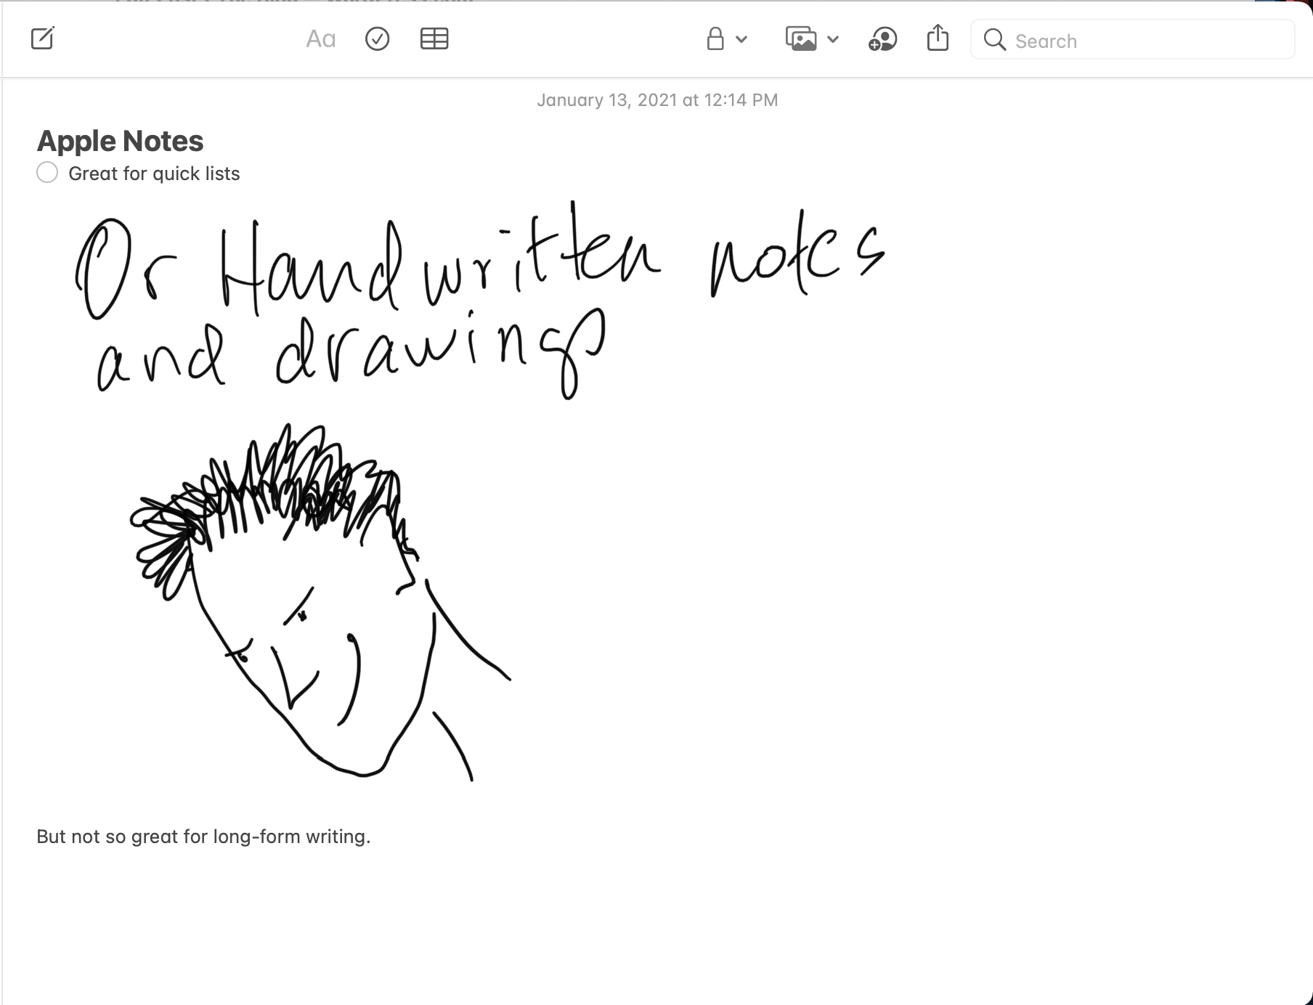Expand the chevron beside the lock icon
This screenshot has width=1313, height=1005.
[x=741, y=40]
